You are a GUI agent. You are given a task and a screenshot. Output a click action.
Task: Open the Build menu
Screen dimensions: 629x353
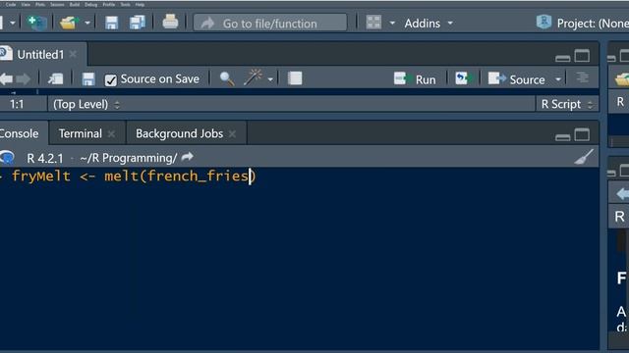click(x=75, y=4)
